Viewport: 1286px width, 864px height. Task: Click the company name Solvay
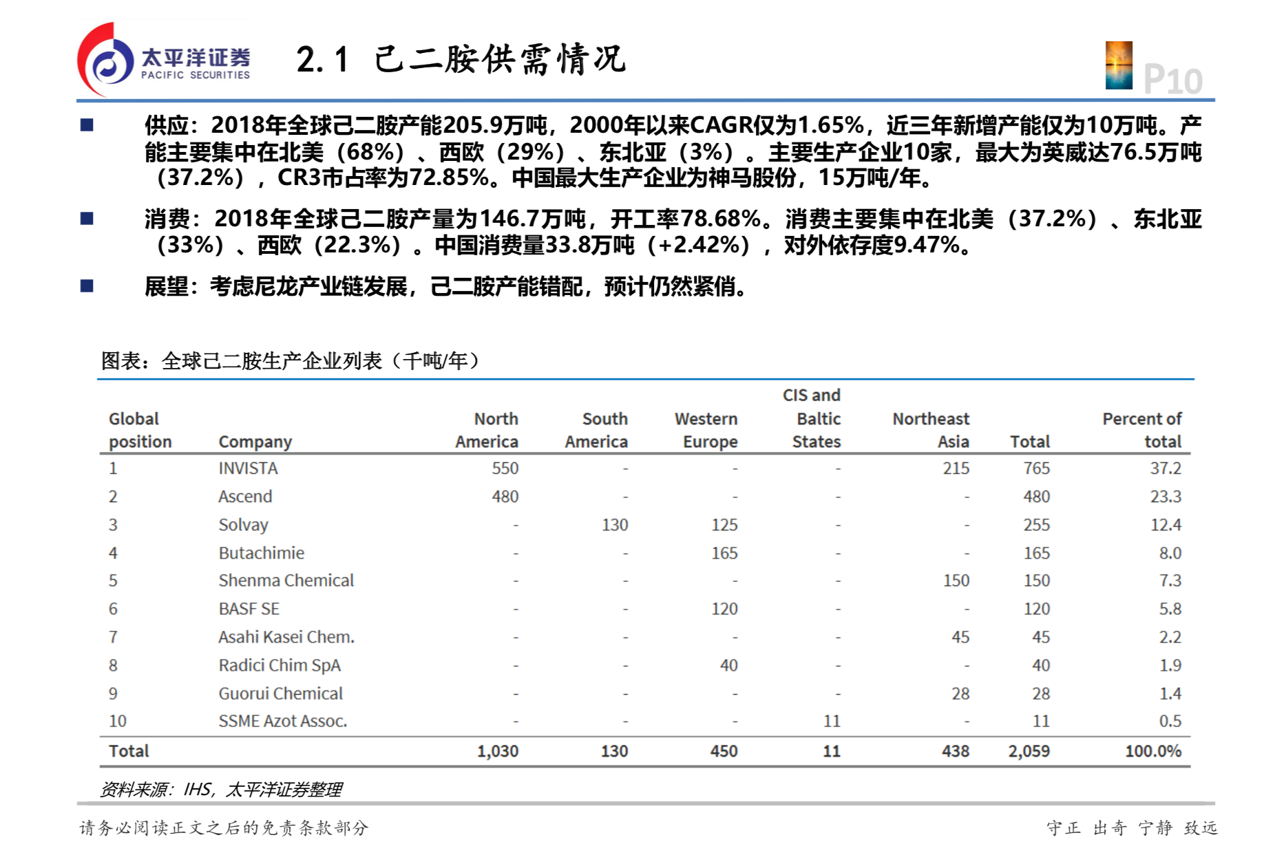(x=243, y=525)
